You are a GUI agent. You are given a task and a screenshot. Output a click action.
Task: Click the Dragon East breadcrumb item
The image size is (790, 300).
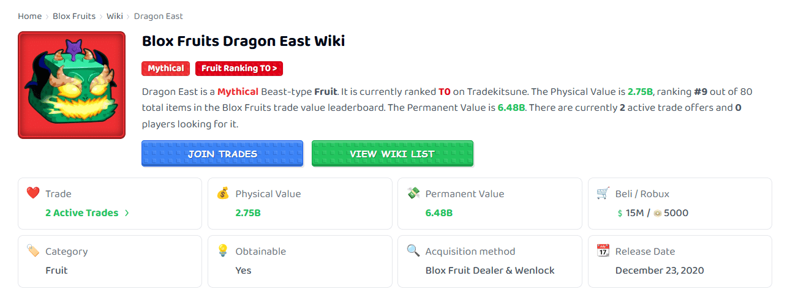(x=158, y=17)
